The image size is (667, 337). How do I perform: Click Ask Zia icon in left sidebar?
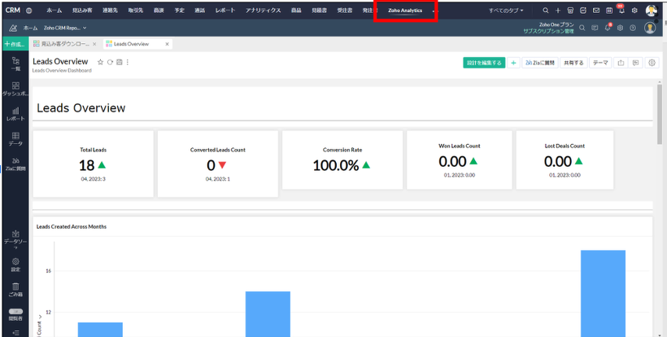[x=15, y=164]
